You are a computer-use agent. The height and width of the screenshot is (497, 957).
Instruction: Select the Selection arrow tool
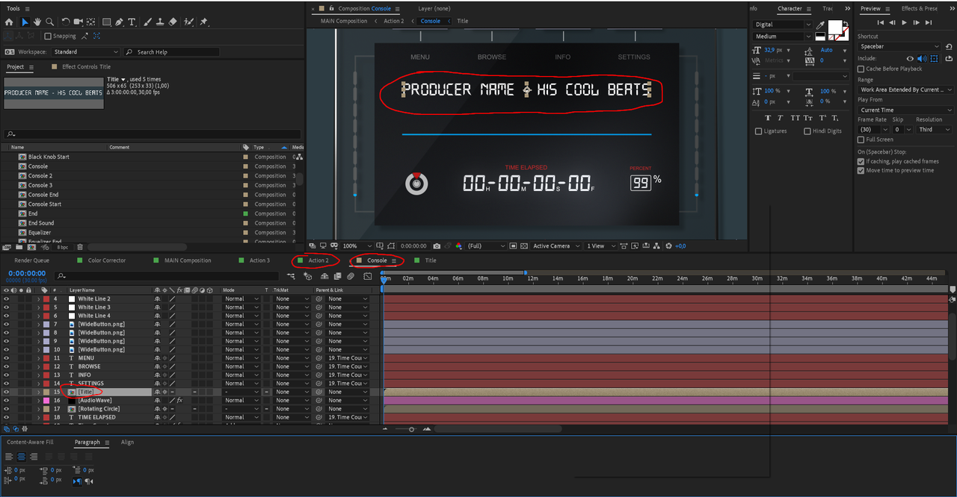tap(25, 22)
